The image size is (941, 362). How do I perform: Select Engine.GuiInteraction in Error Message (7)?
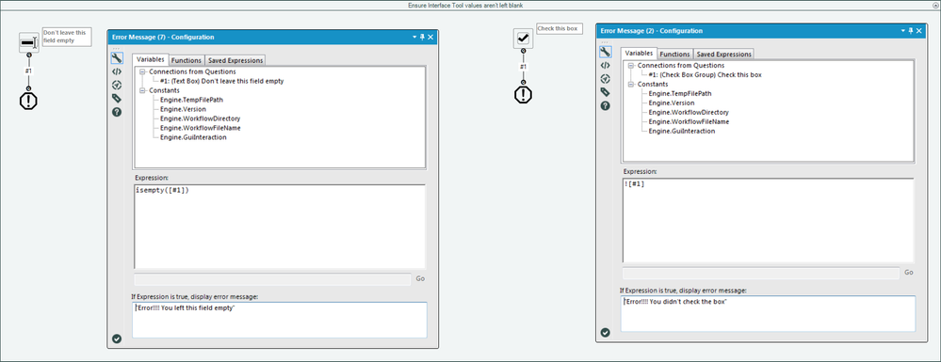point(193,137)
